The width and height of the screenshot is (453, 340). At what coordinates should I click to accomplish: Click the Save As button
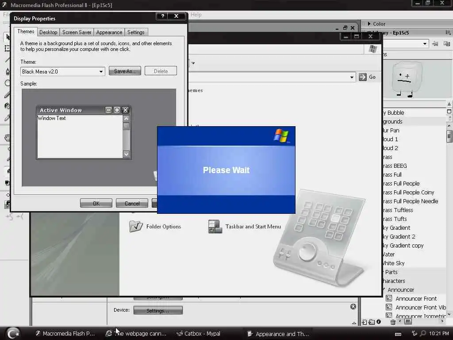click(125, 71)
